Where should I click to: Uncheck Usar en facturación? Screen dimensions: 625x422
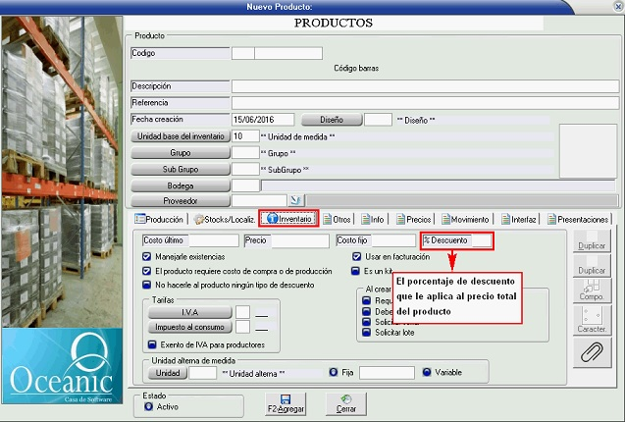click(x=356, y=256)
